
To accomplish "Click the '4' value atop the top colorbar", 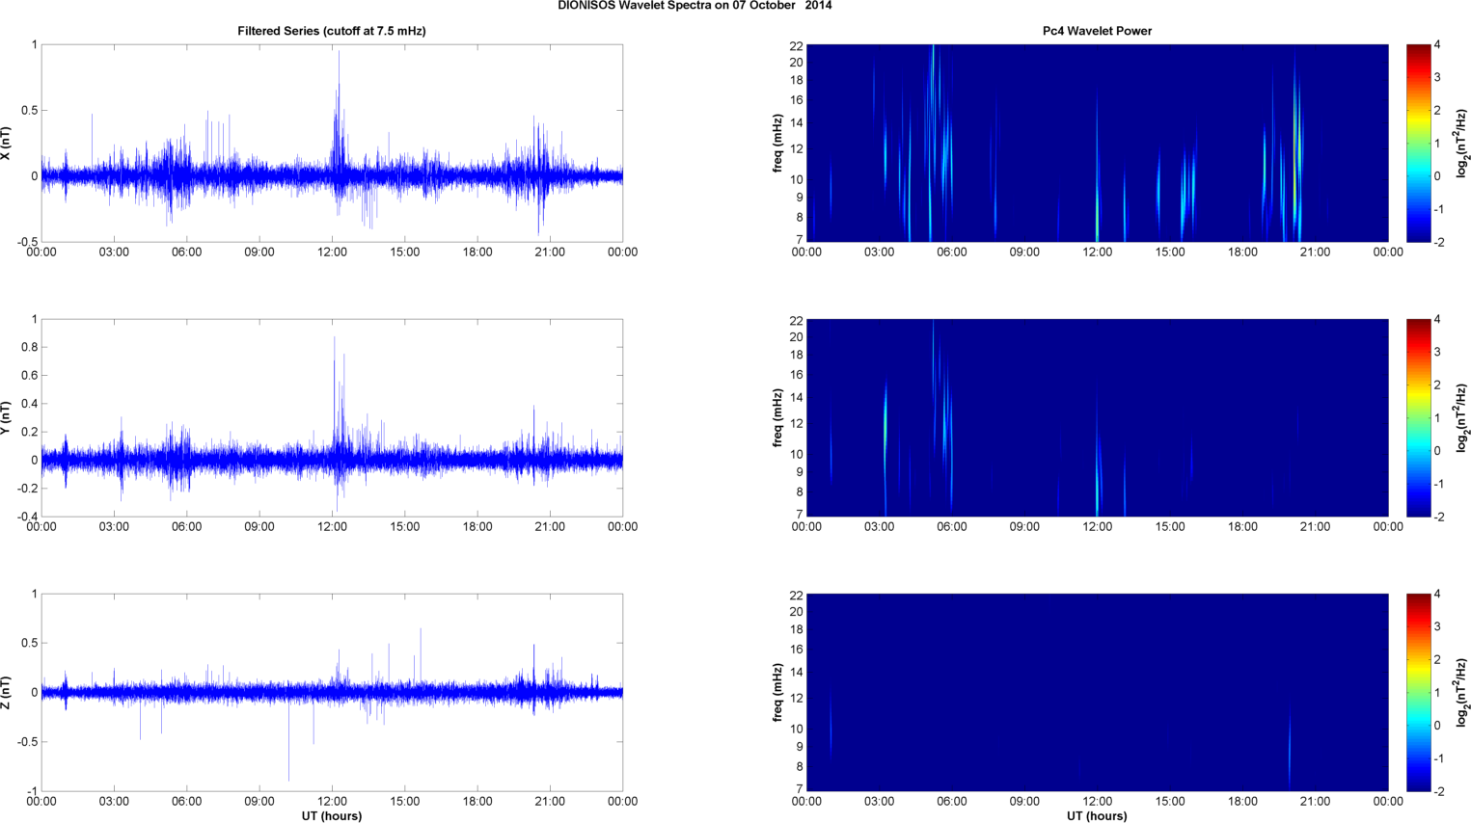I will (1437, 45).
